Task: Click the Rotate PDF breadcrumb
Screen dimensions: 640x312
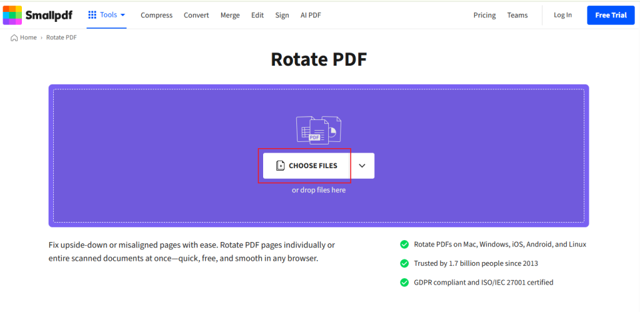Action: pyautogui.click(x=62, y=38)
